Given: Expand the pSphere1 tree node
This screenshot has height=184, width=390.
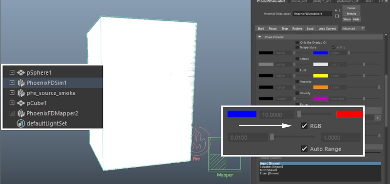Looking at the screenshot, I should pos(12,72).
